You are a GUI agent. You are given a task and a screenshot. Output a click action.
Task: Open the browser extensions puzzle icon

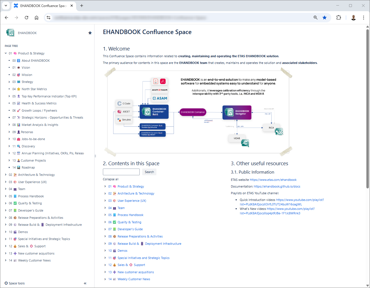pyautogui.click(x=338, y=18)
